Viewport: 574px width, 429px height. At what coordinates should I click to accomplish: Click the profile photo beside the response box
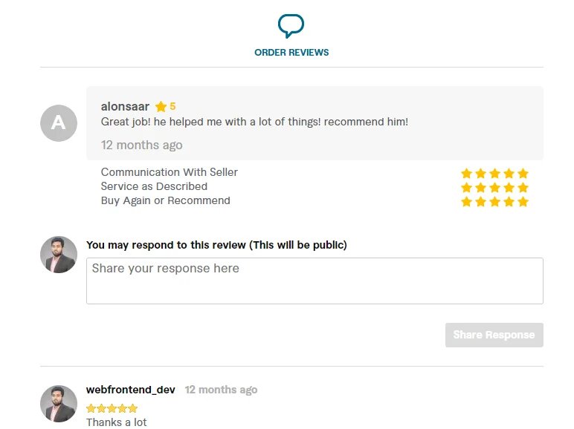tap(59, 255)
